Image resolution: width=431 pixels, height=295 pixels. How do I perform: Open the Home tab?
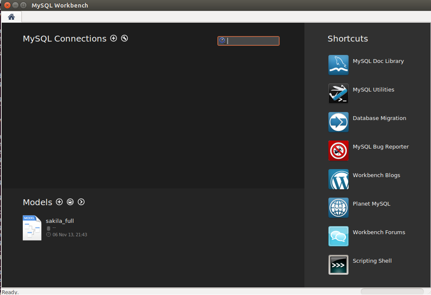(x=11, y=17)
